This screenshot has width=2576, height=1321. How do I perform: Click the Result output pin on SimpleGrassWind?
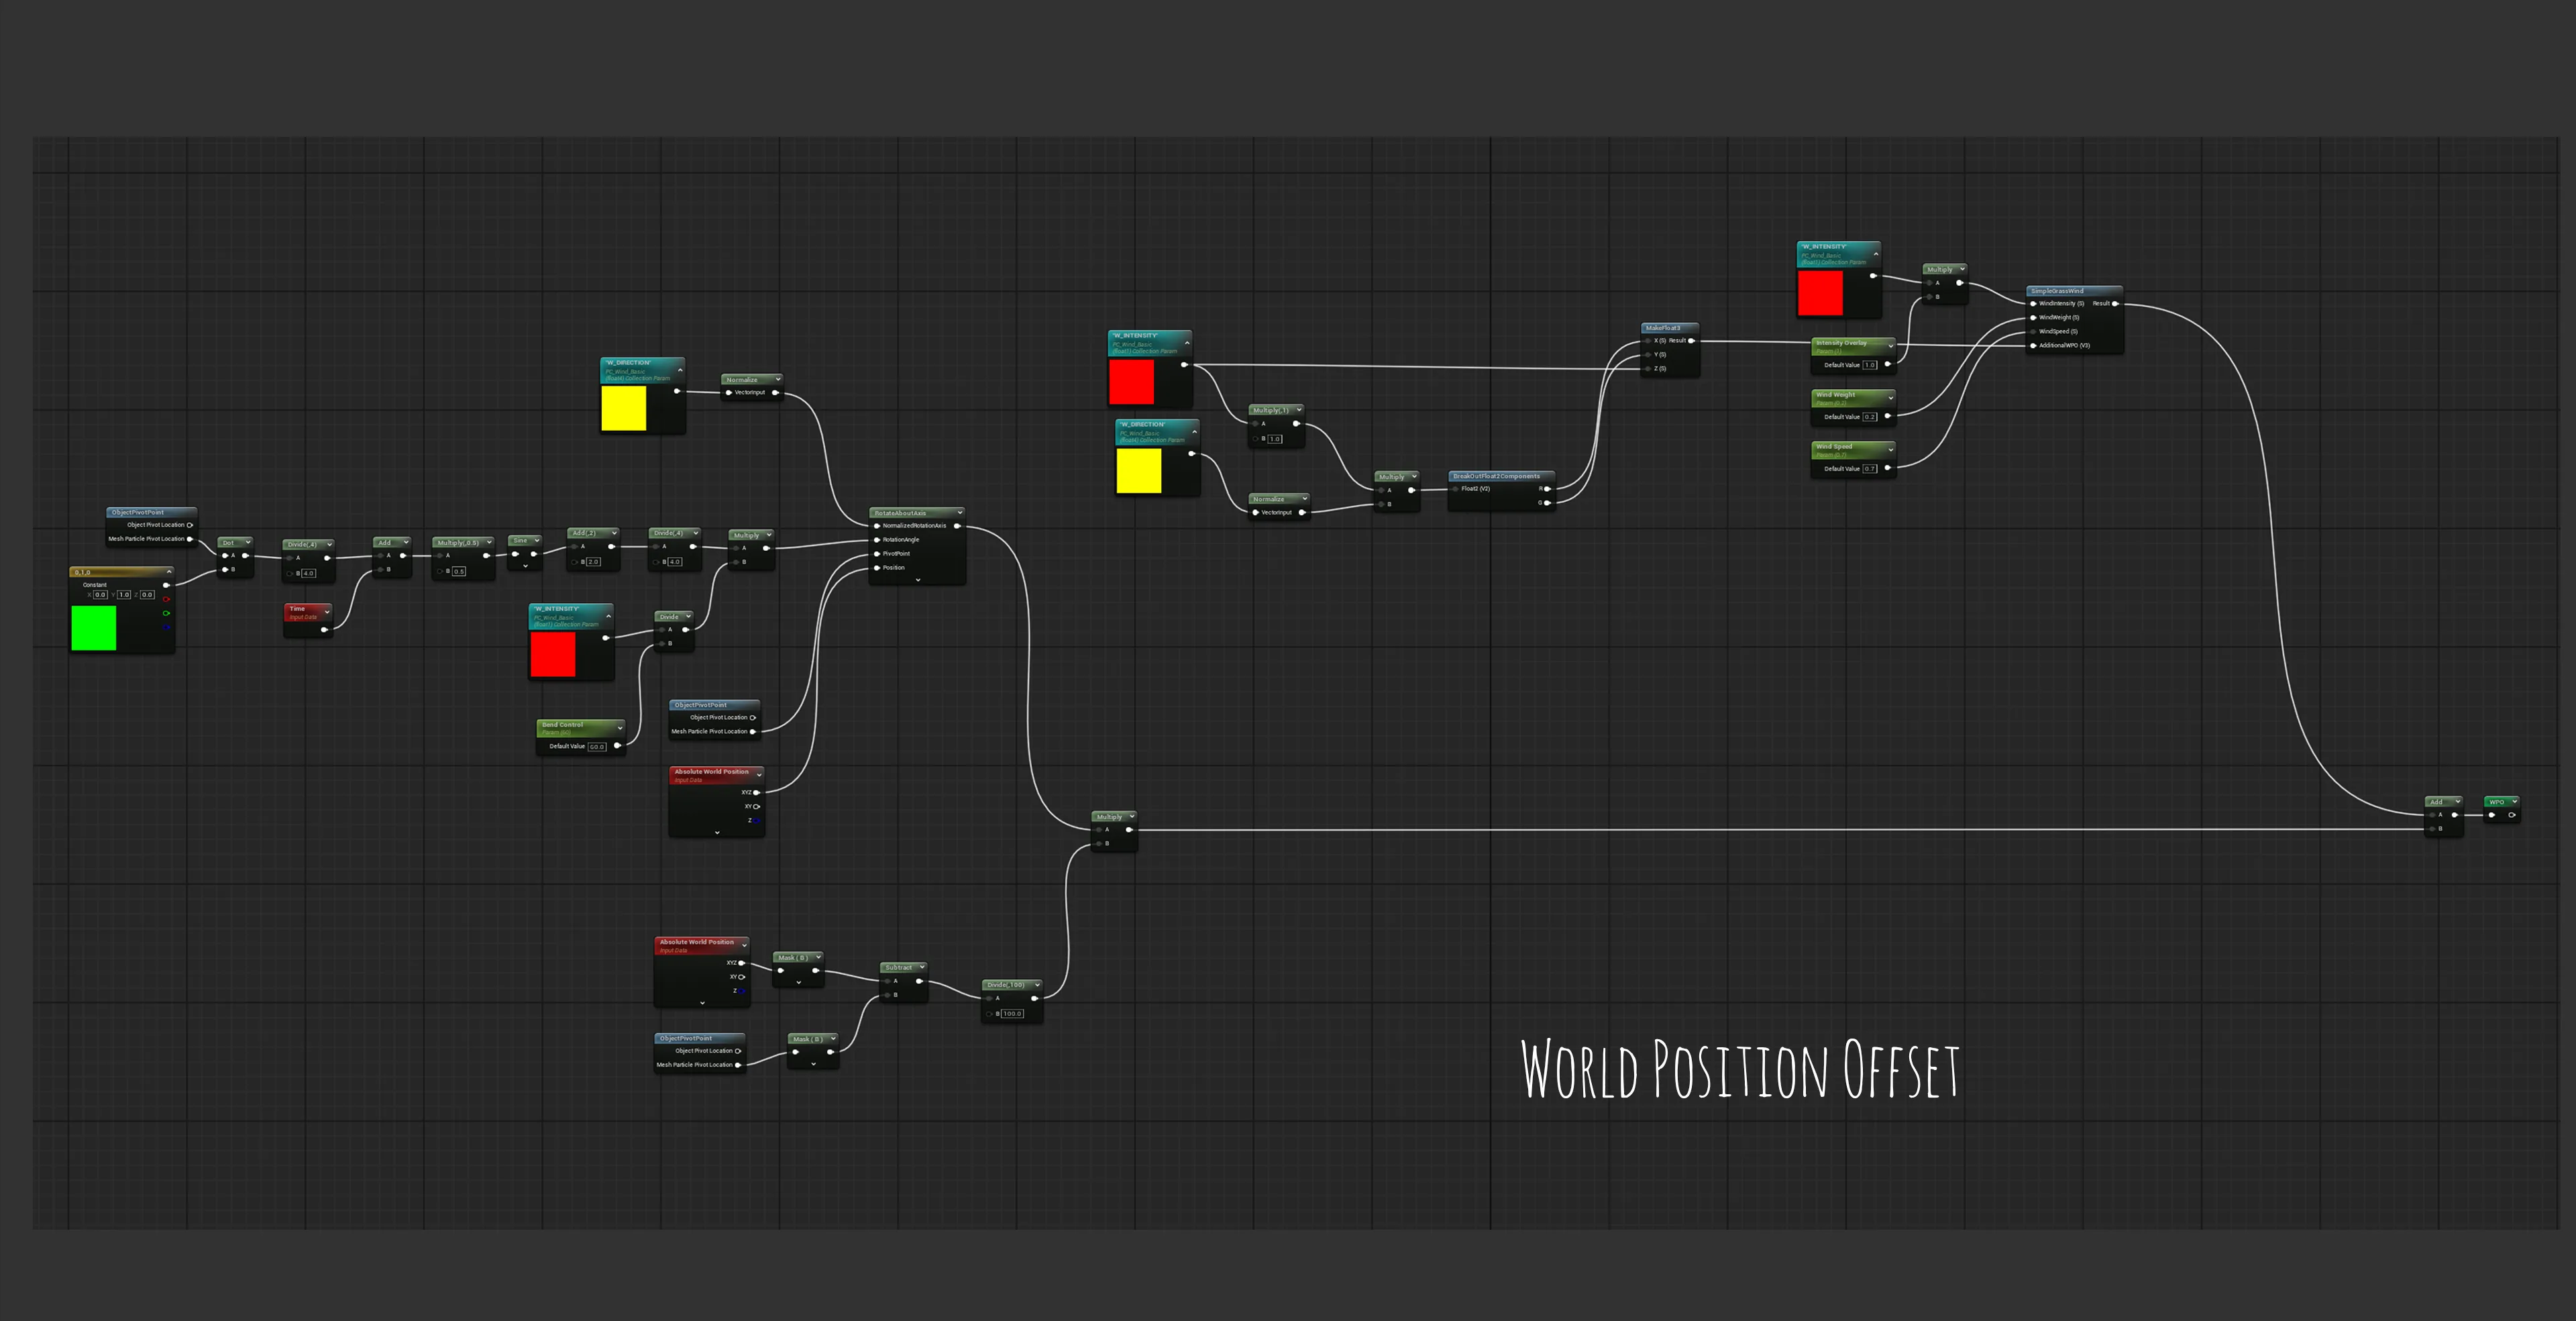(2115, 303)
